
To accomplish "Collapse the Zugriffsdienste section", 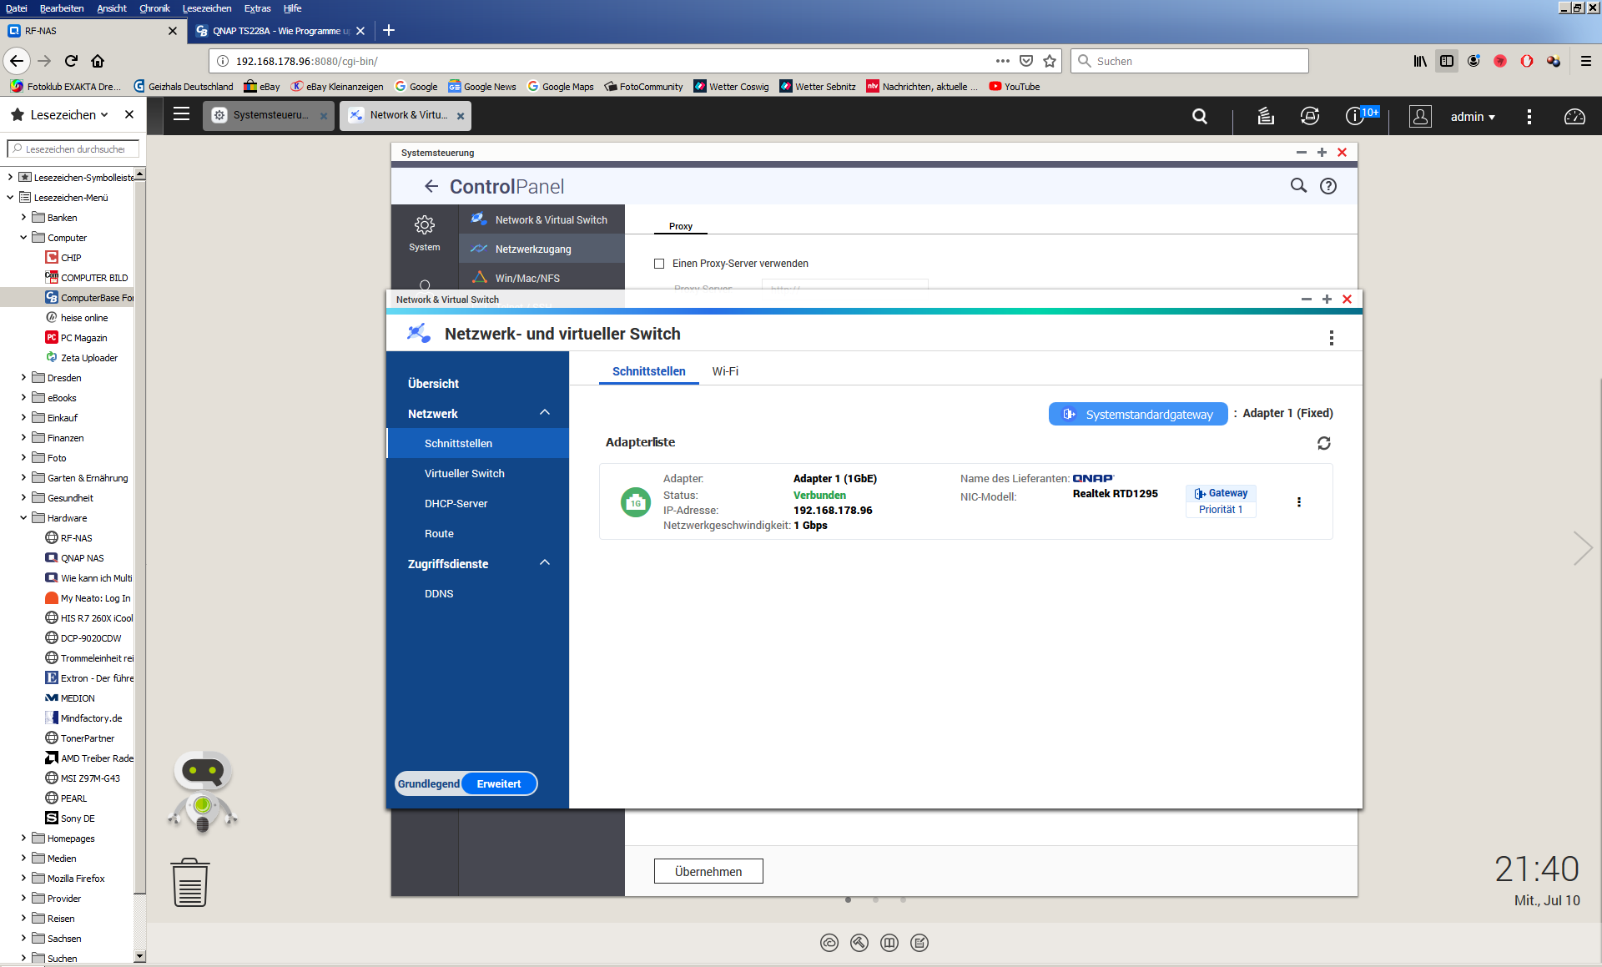I will [545, 563].
